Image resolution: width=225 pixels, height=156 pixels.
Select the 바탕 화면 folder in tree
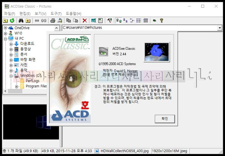point(28,60)
